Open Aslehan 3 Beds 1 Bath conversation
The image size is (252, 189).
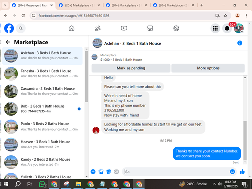[x=42, y=56]
